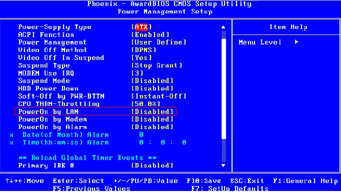This screenshot has width=341, height=192.
Task: Click the F1:General Help hint
Action: click(x=305, y=180)
